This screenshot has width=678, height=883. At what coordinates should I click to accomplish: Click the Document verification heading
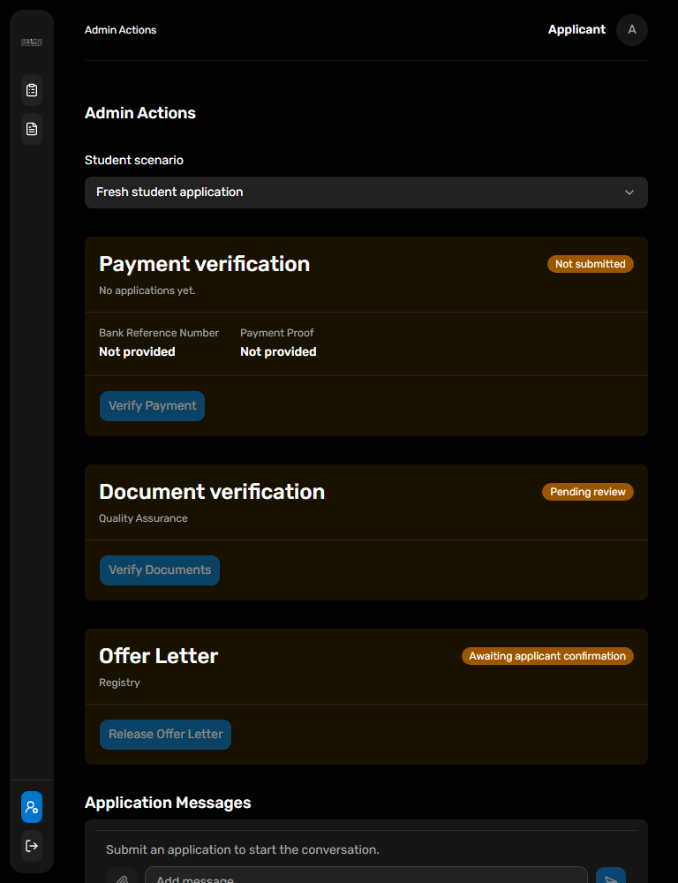click(212, 492)
